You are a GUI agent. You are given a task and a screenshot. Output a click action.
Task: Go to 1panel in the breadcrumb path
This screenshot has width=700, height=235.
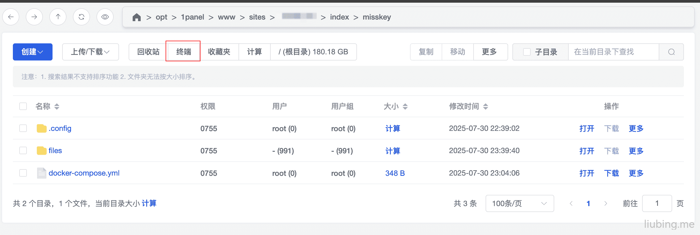pos(193,17)
